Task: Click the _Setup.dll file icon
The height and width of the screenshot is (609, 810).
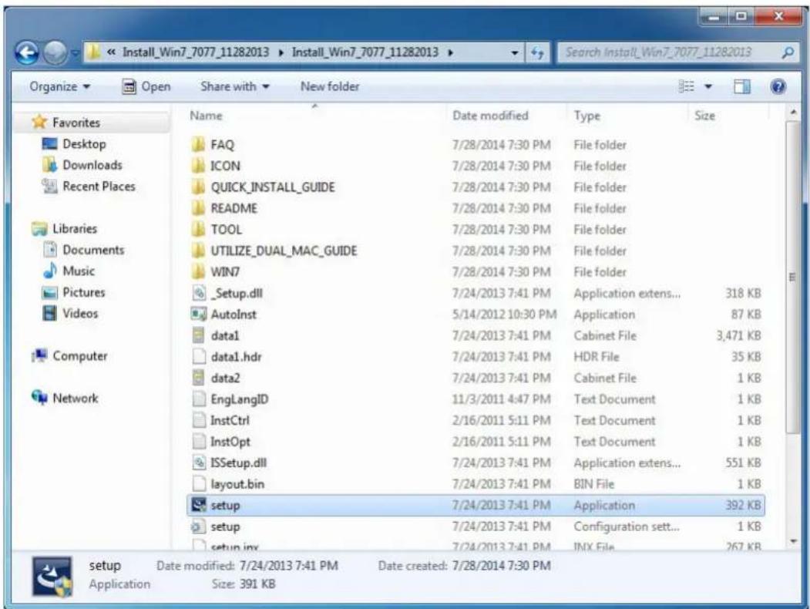Action: coord(199,293)
